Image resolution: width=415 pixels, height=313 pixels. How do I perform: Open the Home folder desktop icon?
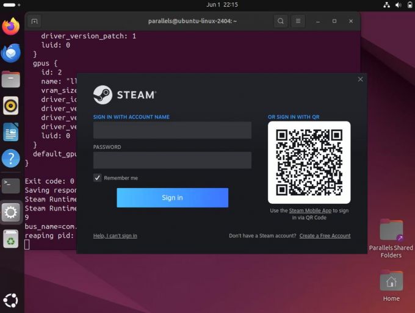coord(391,286)
